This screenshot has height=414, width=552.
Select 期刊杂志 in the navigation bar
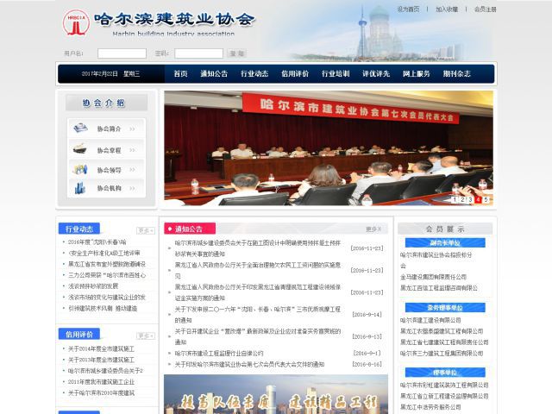[457, 74]
